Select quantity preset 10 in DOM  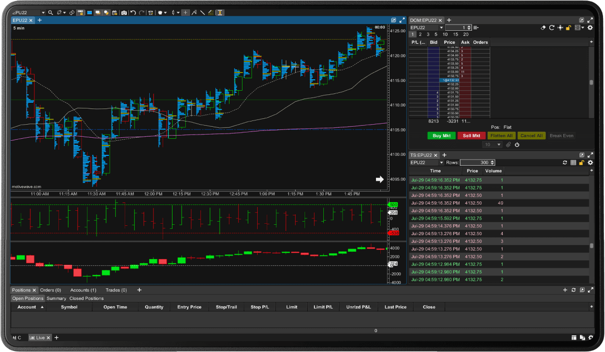pyautogui.click(x=445, y=34)
